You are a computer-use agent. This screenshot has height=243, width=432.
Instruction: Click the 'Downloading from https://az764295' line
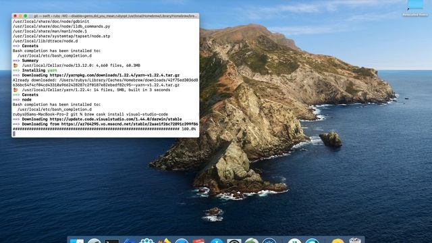click(x=105, y=124)
